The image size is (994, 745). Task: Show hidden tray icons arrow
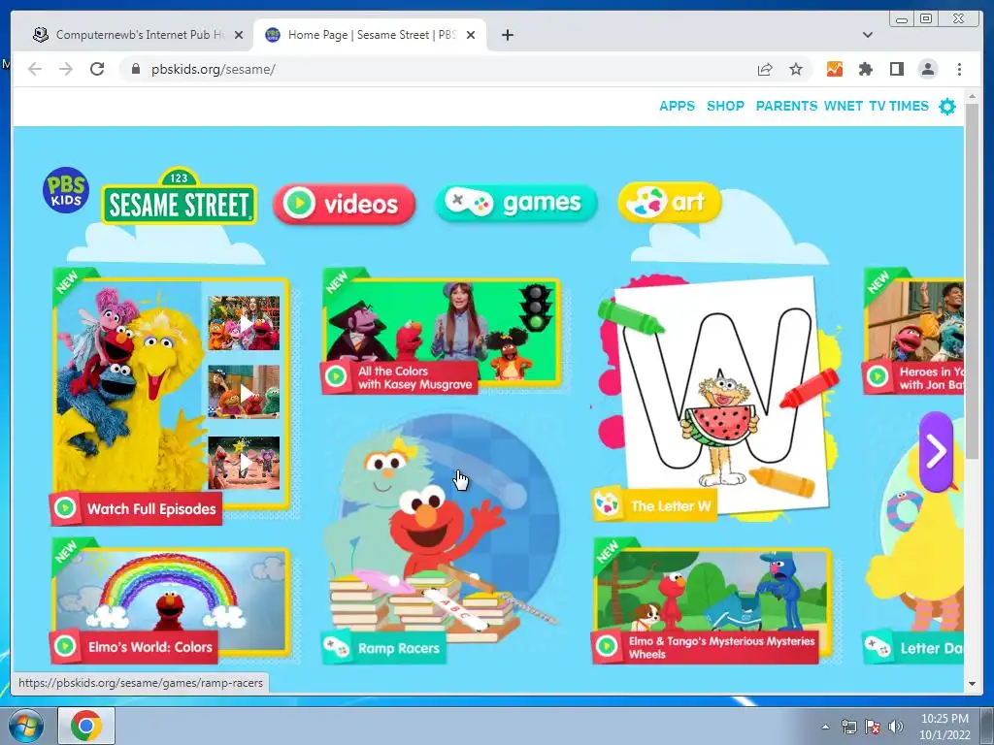825,727
